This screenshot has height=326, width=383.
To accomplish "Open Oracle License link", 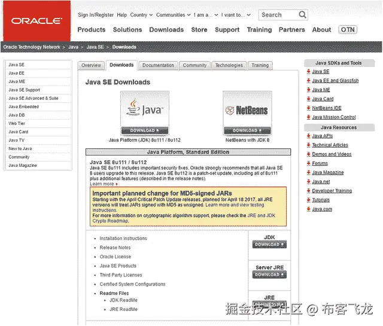I will 115,257.
